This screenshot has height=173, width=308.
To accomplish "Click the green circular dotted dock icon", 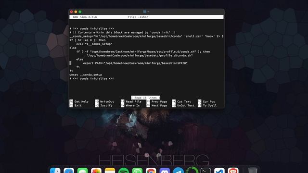I will 192,170.
